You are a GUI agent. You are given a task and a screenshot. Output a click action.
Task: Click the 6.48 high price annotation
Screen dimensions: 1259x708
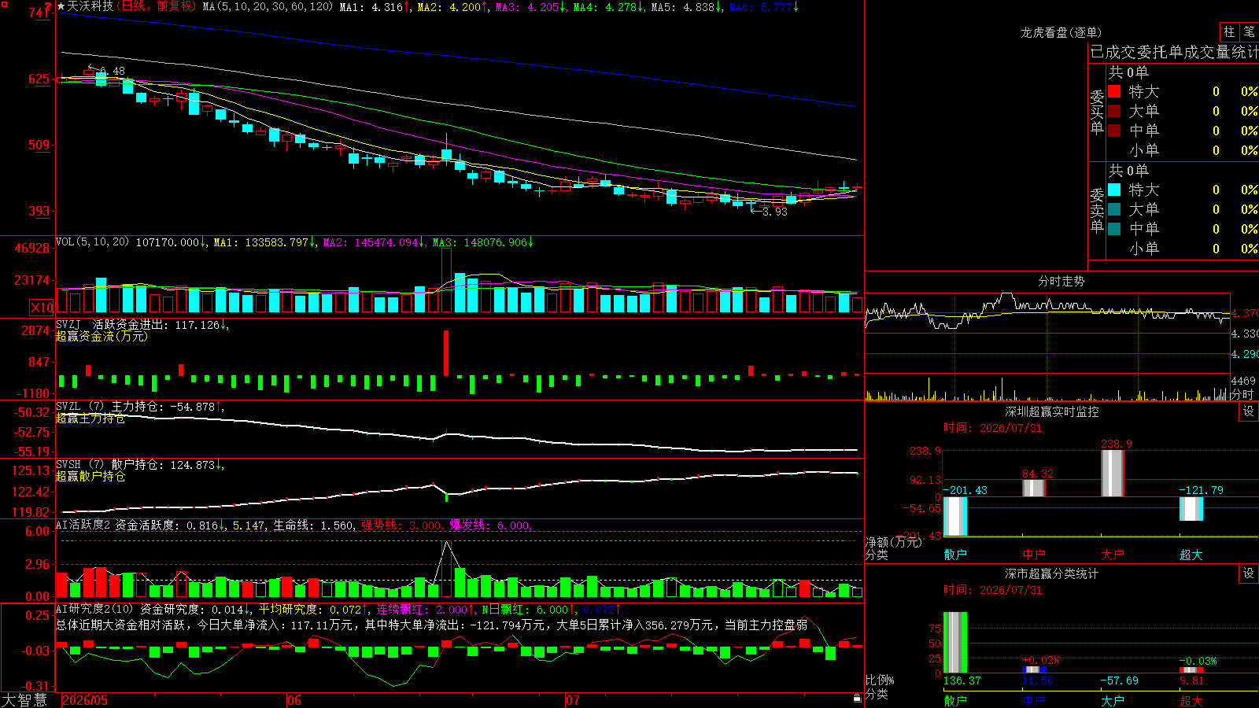click(111, 71)
